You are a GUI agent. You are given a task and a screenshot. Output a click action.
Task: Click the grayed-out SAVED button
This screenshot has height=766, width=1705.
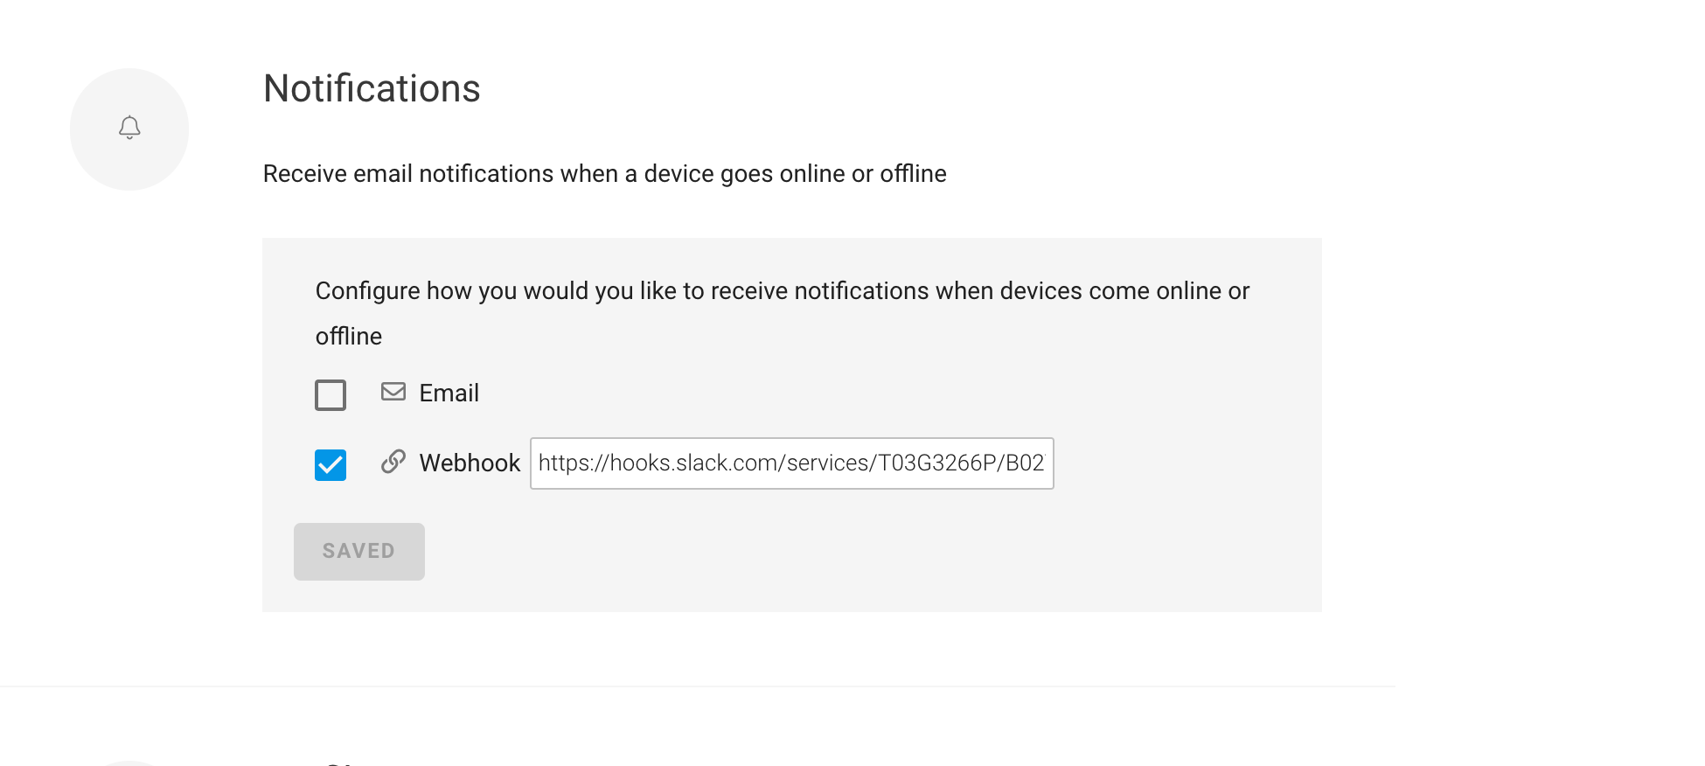pyautogui.click(x=359, y=552)
